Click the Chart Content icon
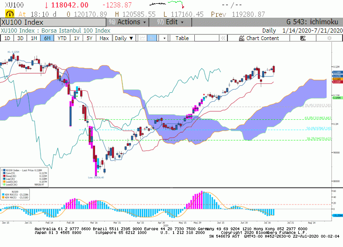The image size is (343, 247). click(241, 38)
